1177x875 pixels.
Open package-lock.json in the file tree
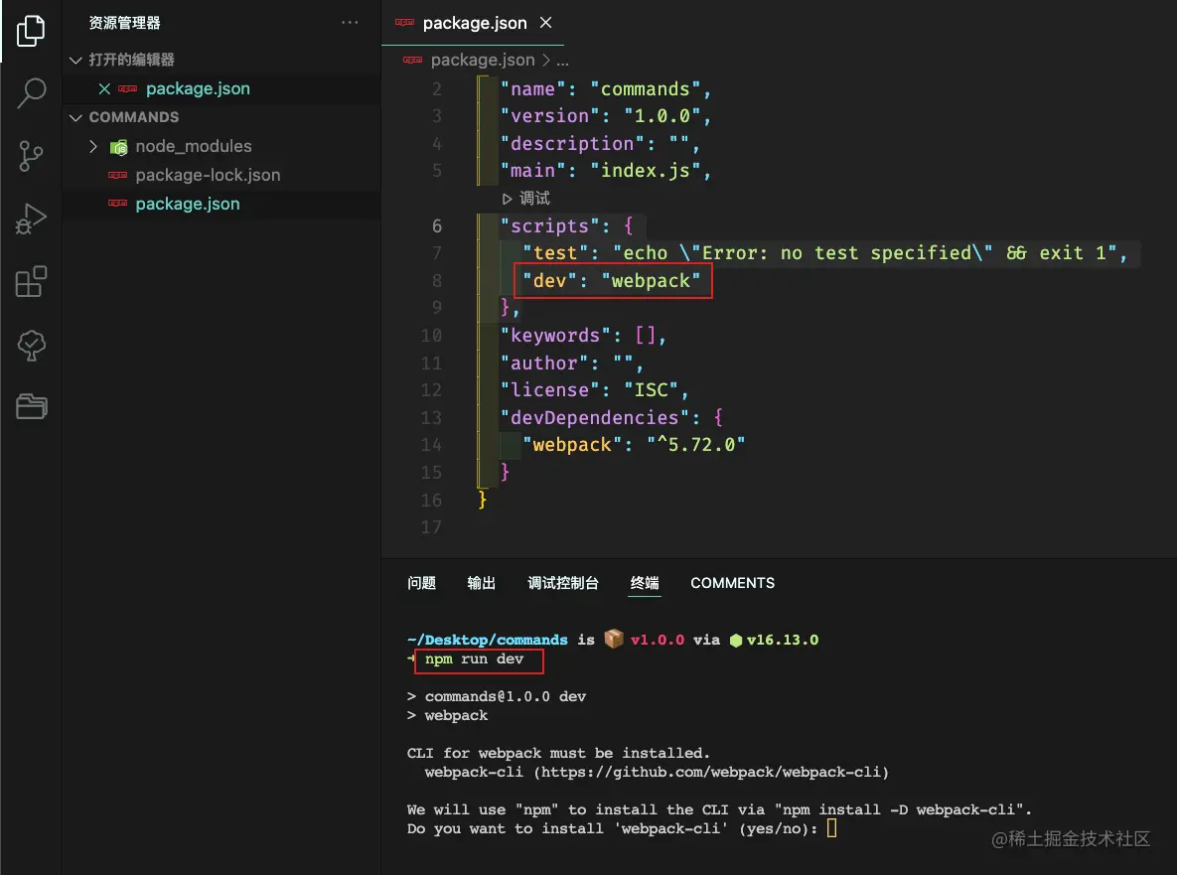[208, 175]
